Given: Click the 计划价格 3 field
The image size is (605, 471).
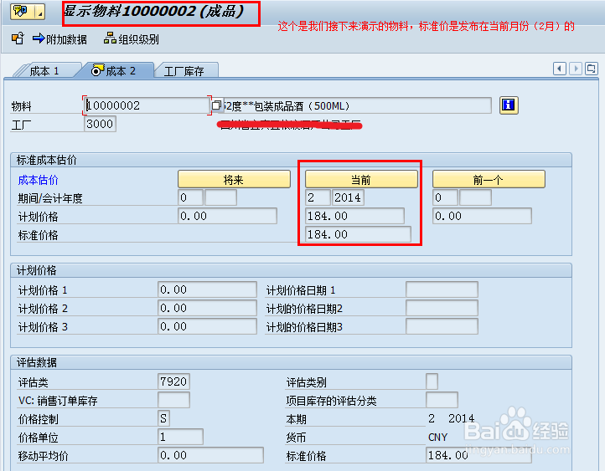Looking at the screenshot, I should pos(207,326).
